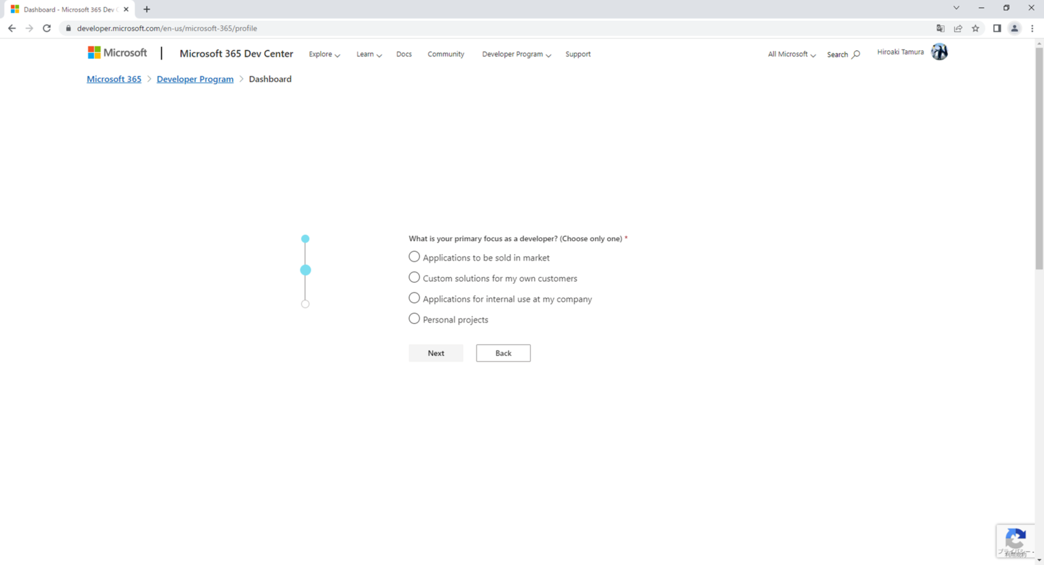1044x565 pixels.
Task: Follow the Developer Program breadcrumb link
Action: pyautogui.click(x=195, y=79)
